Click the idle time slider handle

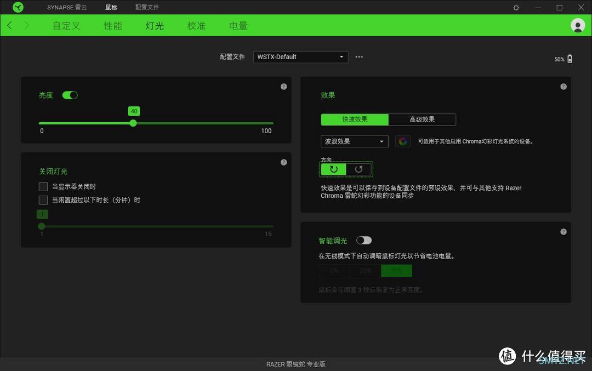(x=42, y=226)
